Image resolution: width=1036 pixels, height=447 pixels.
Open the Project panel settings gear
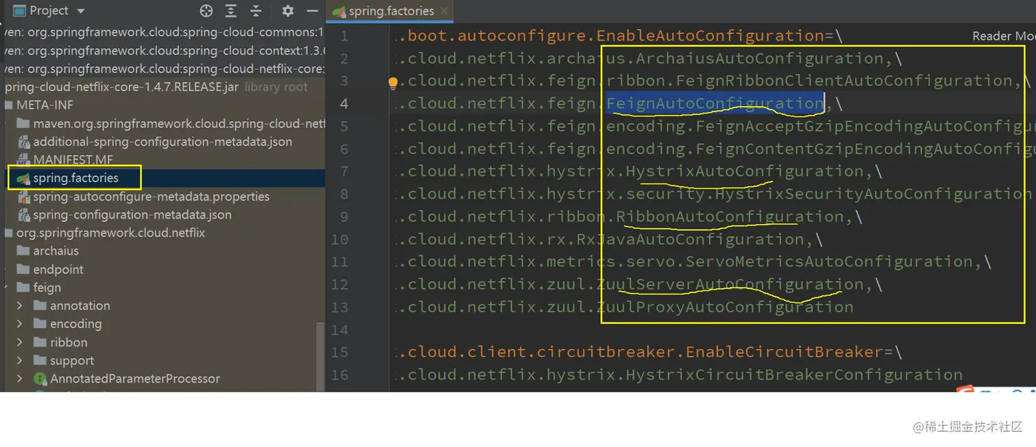287,11
